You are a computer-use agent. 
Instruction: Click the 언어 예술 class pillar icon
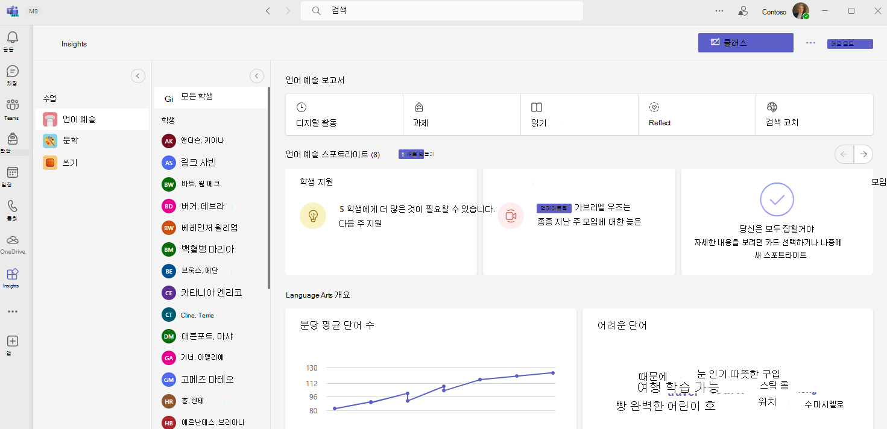click(x=50, y=119)
